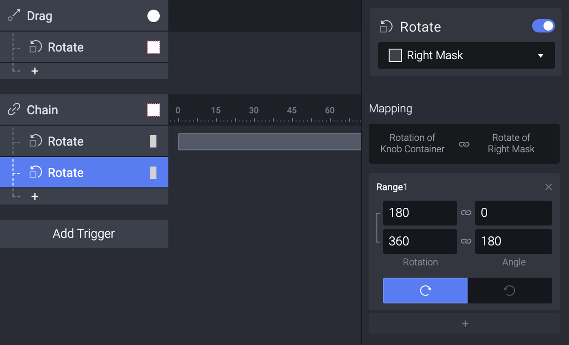Click the Chain trigger link icon
The image size is (569, 345).
click(x=14, y=110)
